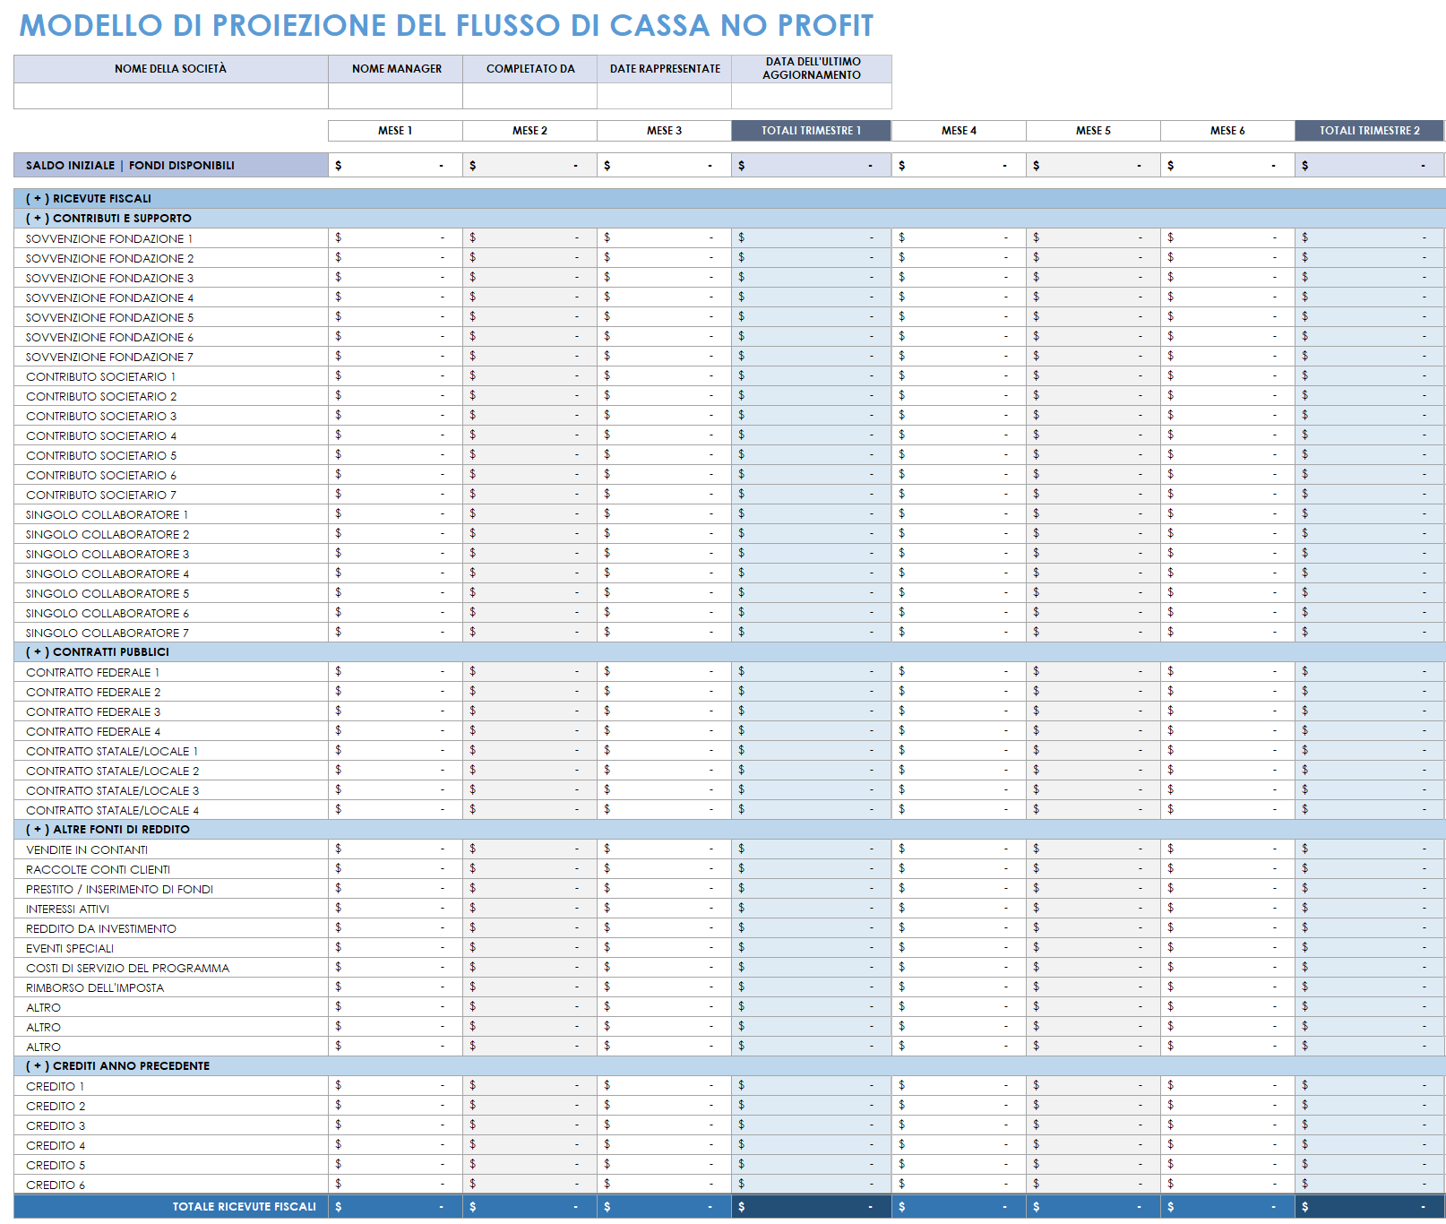This screenshot has width=1446, height=1224.
Task: Click the empty field under NOME DELLA SOCIETÀ
Action: click(x=171, y=96)
